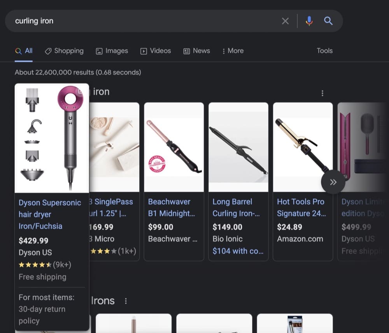Open the News tab
389x333 pixels.
pyautogui.click(x=197, y=51)
